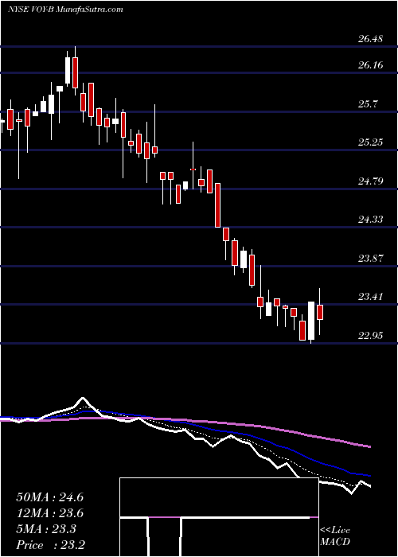
Task: Click the <<Live MACD label
Action: 335,536
